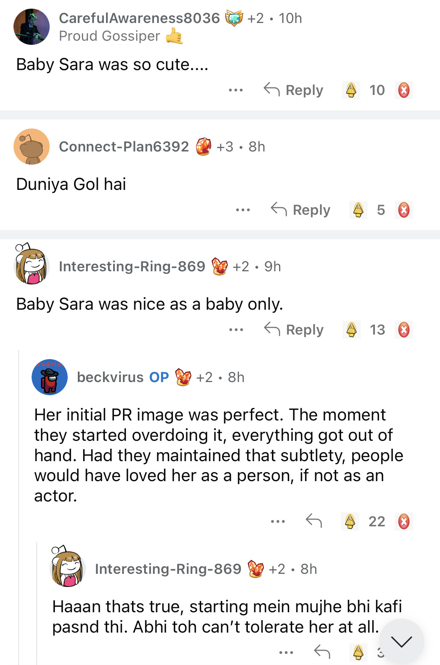Upvote beckvirus's PR image comment

pyautogui.click(x=350, y=522)
